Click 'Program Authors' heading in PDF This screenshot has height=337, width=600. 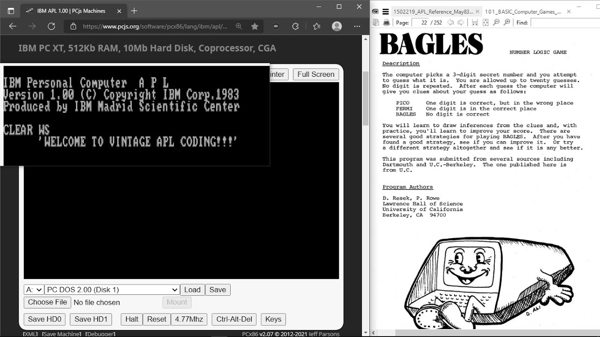click(x=407, y=187)
